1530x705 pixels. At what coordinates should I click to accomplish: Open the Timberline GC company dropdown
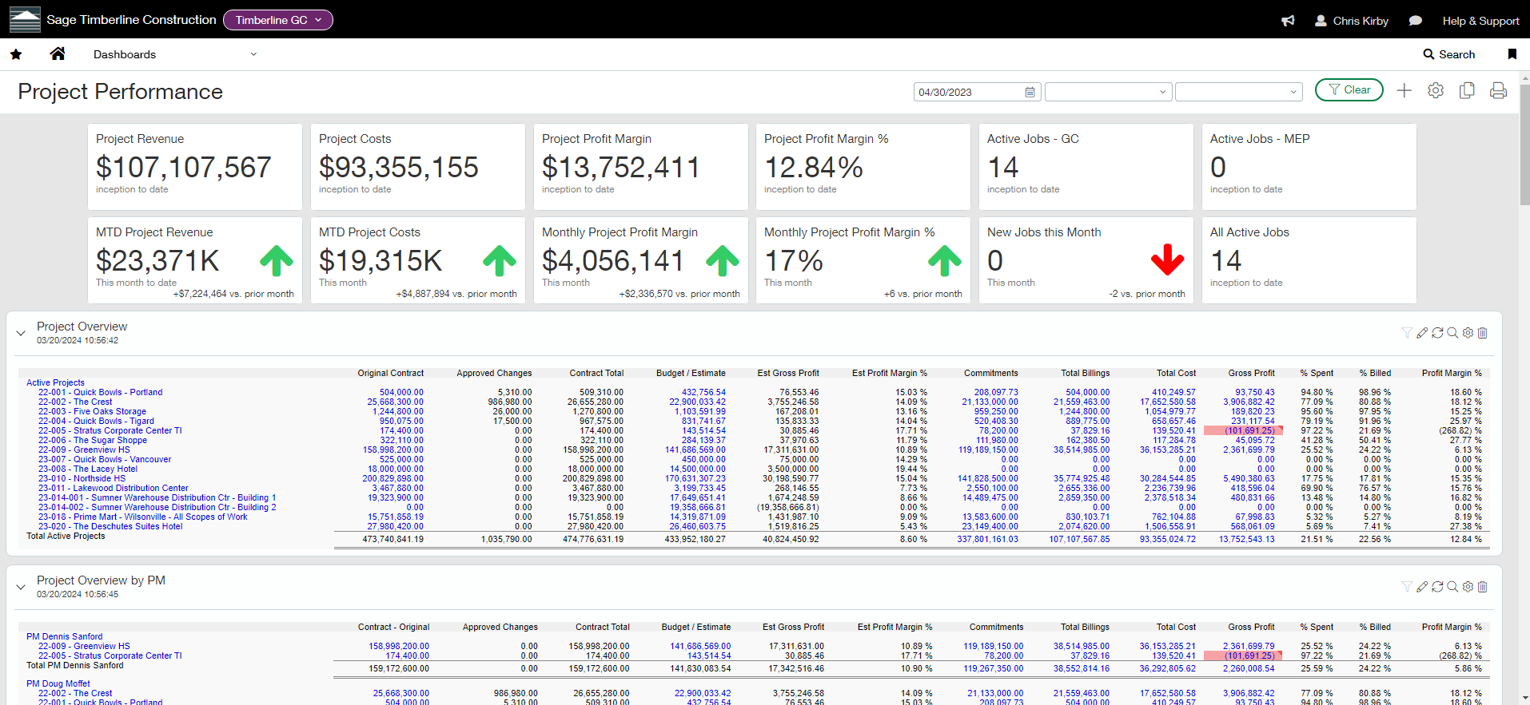click(278, 20)
